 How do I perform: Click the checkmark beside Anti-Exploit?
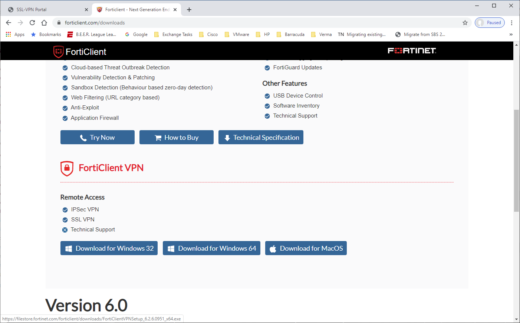click(65, 108)
